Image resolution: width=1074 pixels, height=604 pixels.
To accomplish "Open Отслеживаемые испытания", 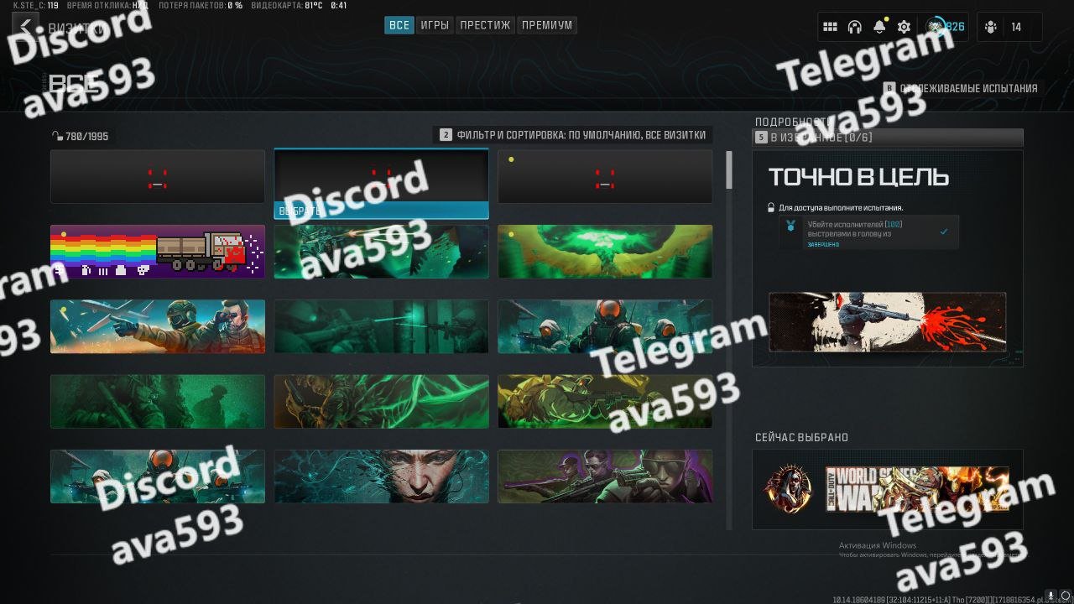I will coord(961,87).
